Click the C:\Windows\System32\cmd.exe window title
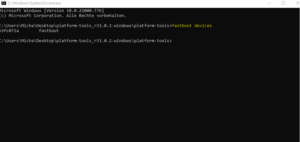Screen dimensions: 300x142 point(30,3)
